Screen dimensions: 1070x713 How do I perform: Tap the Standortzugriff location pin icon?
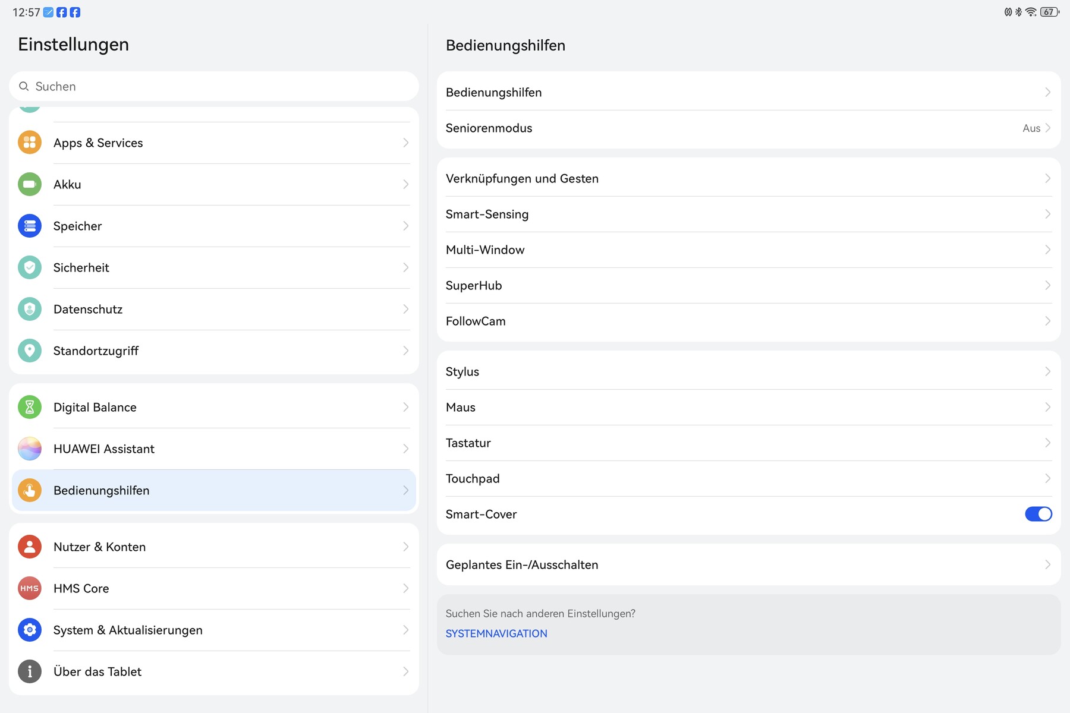click(30, 351)
